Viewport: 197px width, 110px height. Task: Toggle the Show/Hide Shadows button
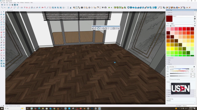pyautogui.click(x=168, y=67)
